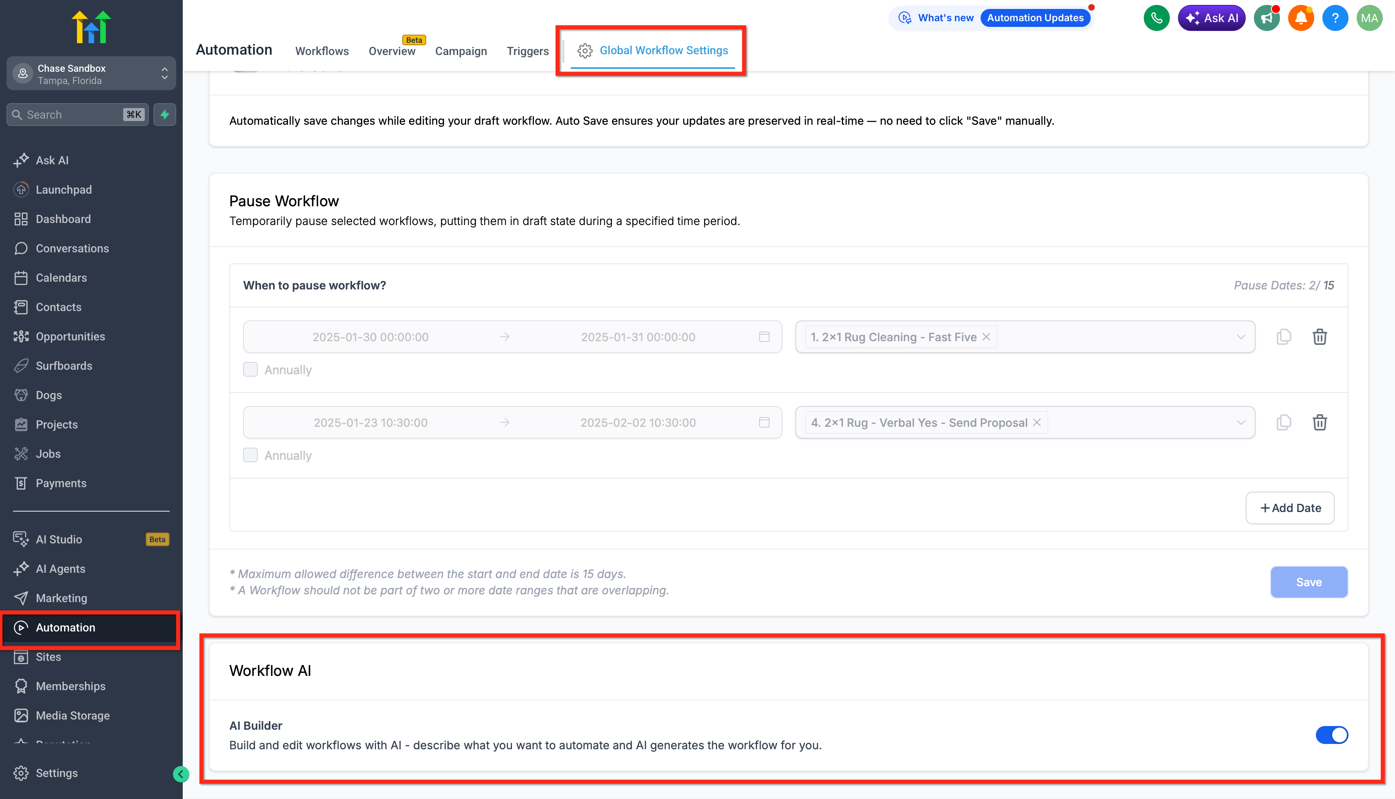This screenshot has width=1395, height=799.
Task: Open the Workflows tab
Action: pyautogui.click(x=322, y=51)
